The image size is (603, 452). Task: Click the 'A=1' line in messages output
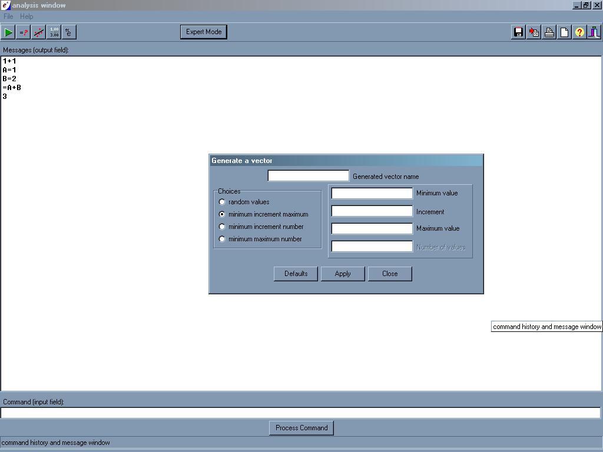click(x=9, y=70)
